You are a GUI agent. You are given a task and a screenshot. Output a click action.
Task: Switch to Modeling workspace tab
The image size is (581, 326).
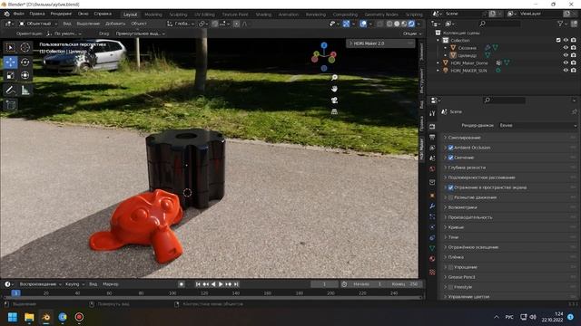tap(153, 14)
